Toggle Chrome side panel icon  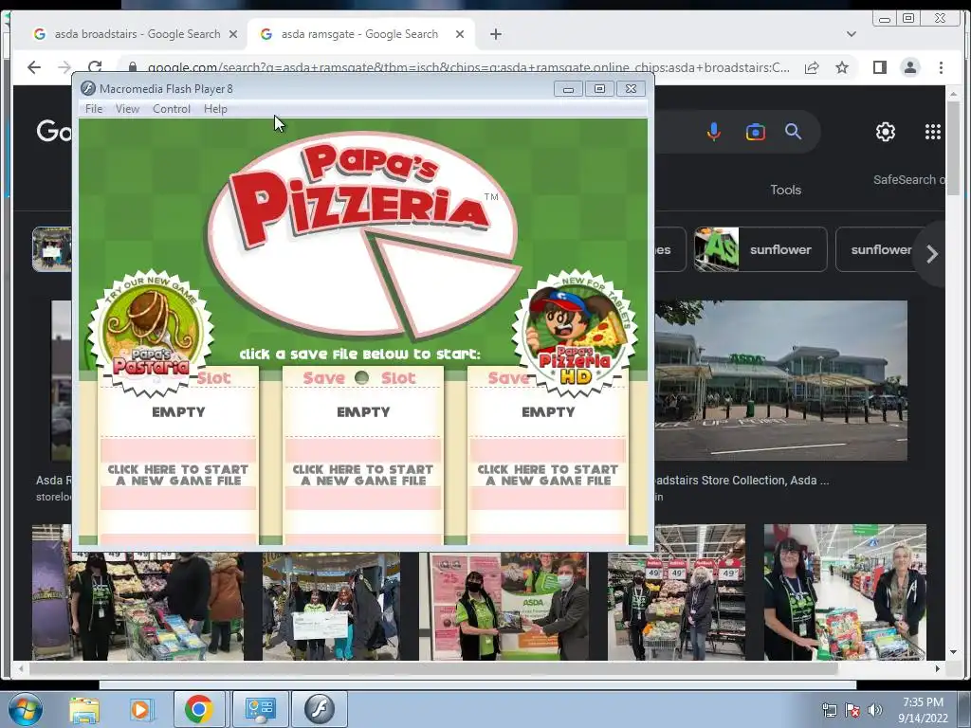(879, 67)
